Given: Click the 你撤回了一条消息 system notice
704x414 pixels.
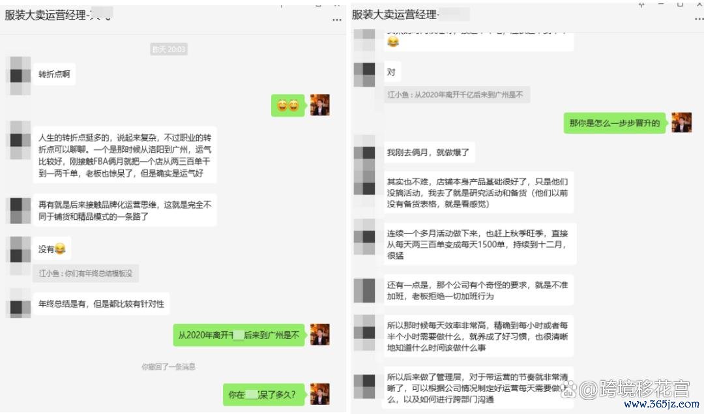Looking at the screenshot, I should [x=168, y=367].
